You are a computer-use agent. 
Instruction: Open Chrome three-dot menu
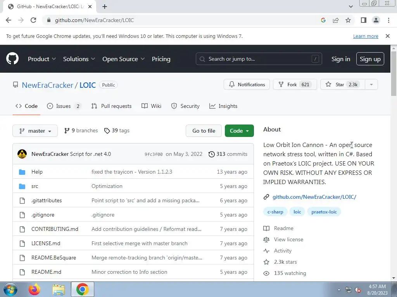pos(388,20)
